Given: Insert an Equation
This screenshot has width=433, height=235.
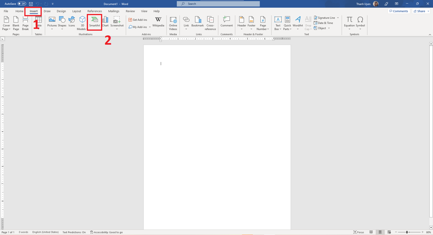Looking at the screenshot, I should (x=349, y=23).
